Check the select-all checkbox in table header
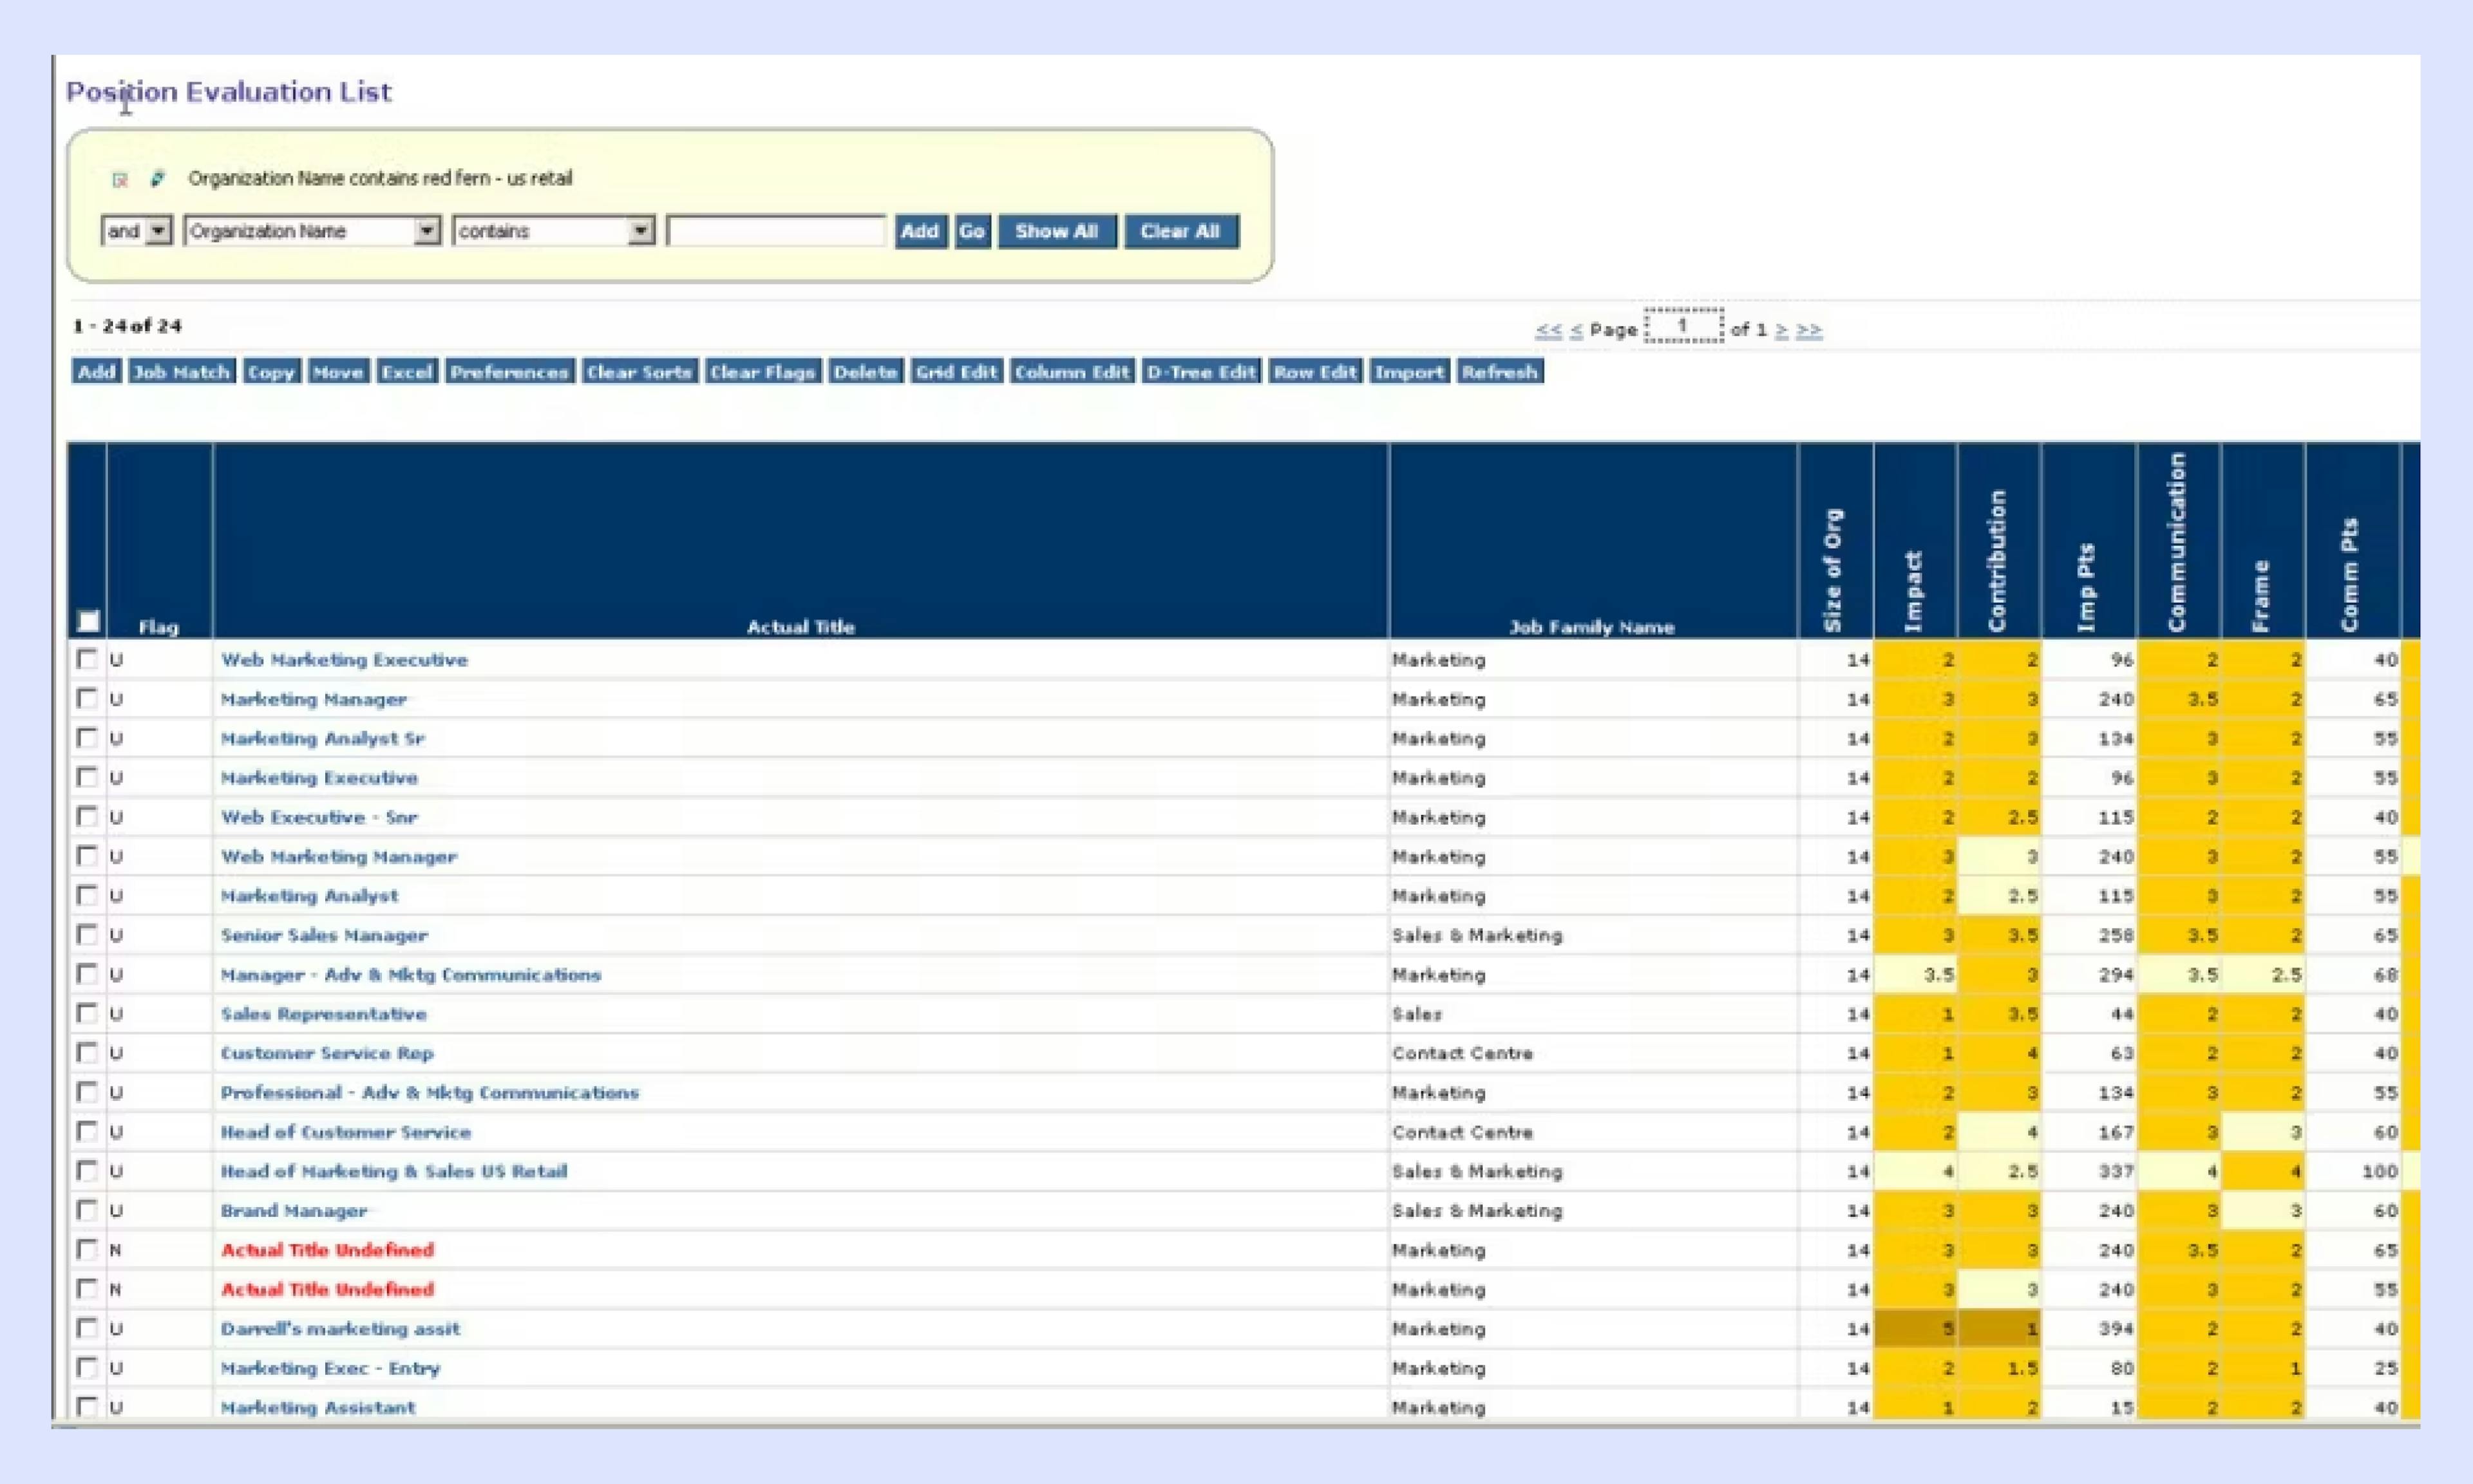2473x1484 pixels. (x=86, y=621)
